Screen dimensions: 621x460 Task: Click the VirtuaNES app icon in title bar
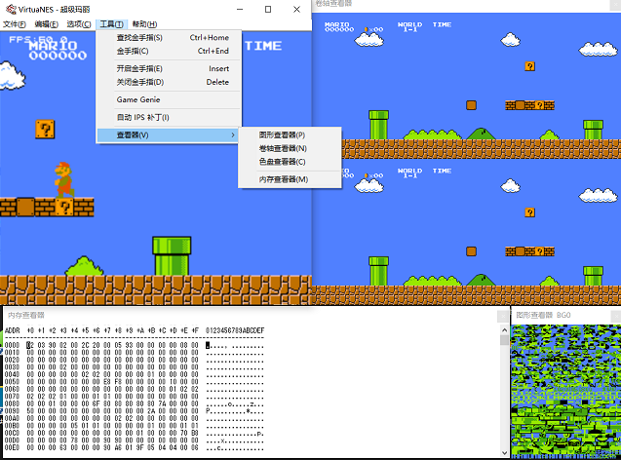[x=11, y=9]
